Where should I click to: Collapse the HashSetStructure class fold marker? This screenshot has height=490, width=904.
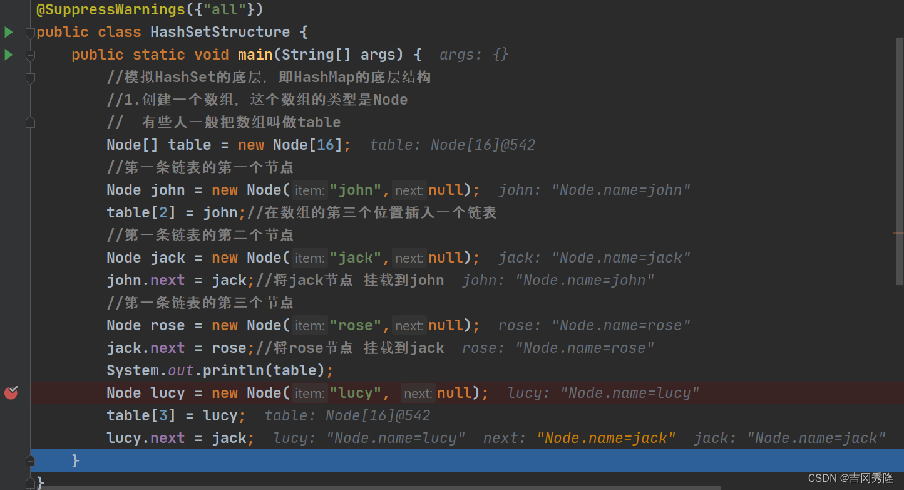(x=29, y=32)
